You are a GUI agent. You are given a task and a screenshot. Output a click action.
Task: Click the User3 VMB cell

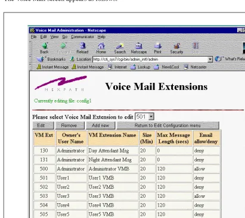click(x=113, y=196)
